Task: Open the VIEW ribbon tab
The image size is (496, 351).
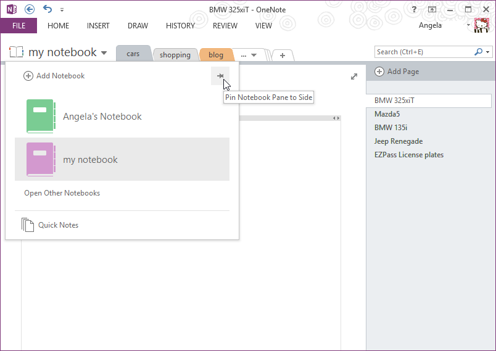Action: click(x=263, y=26)
